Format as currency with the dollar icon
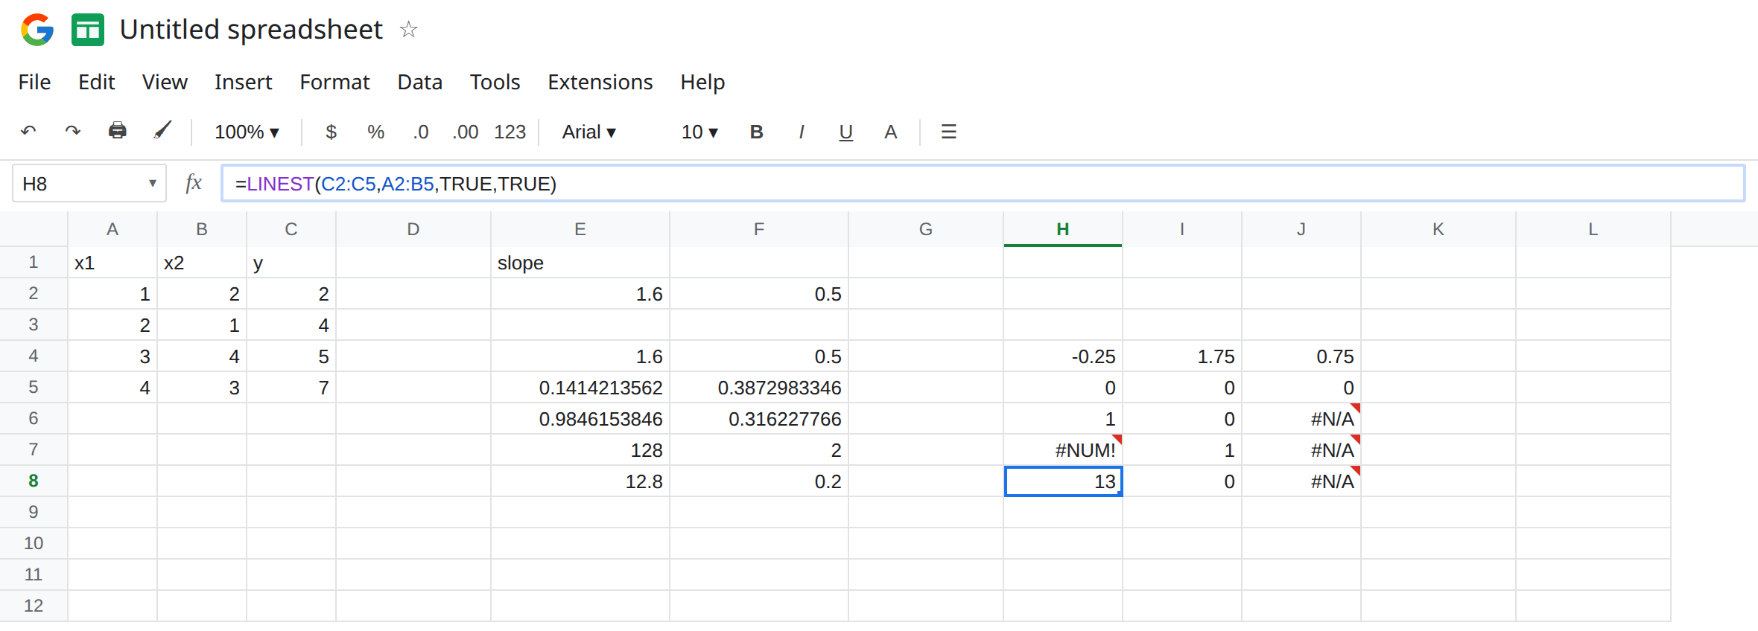 click(x=331, y=132)
